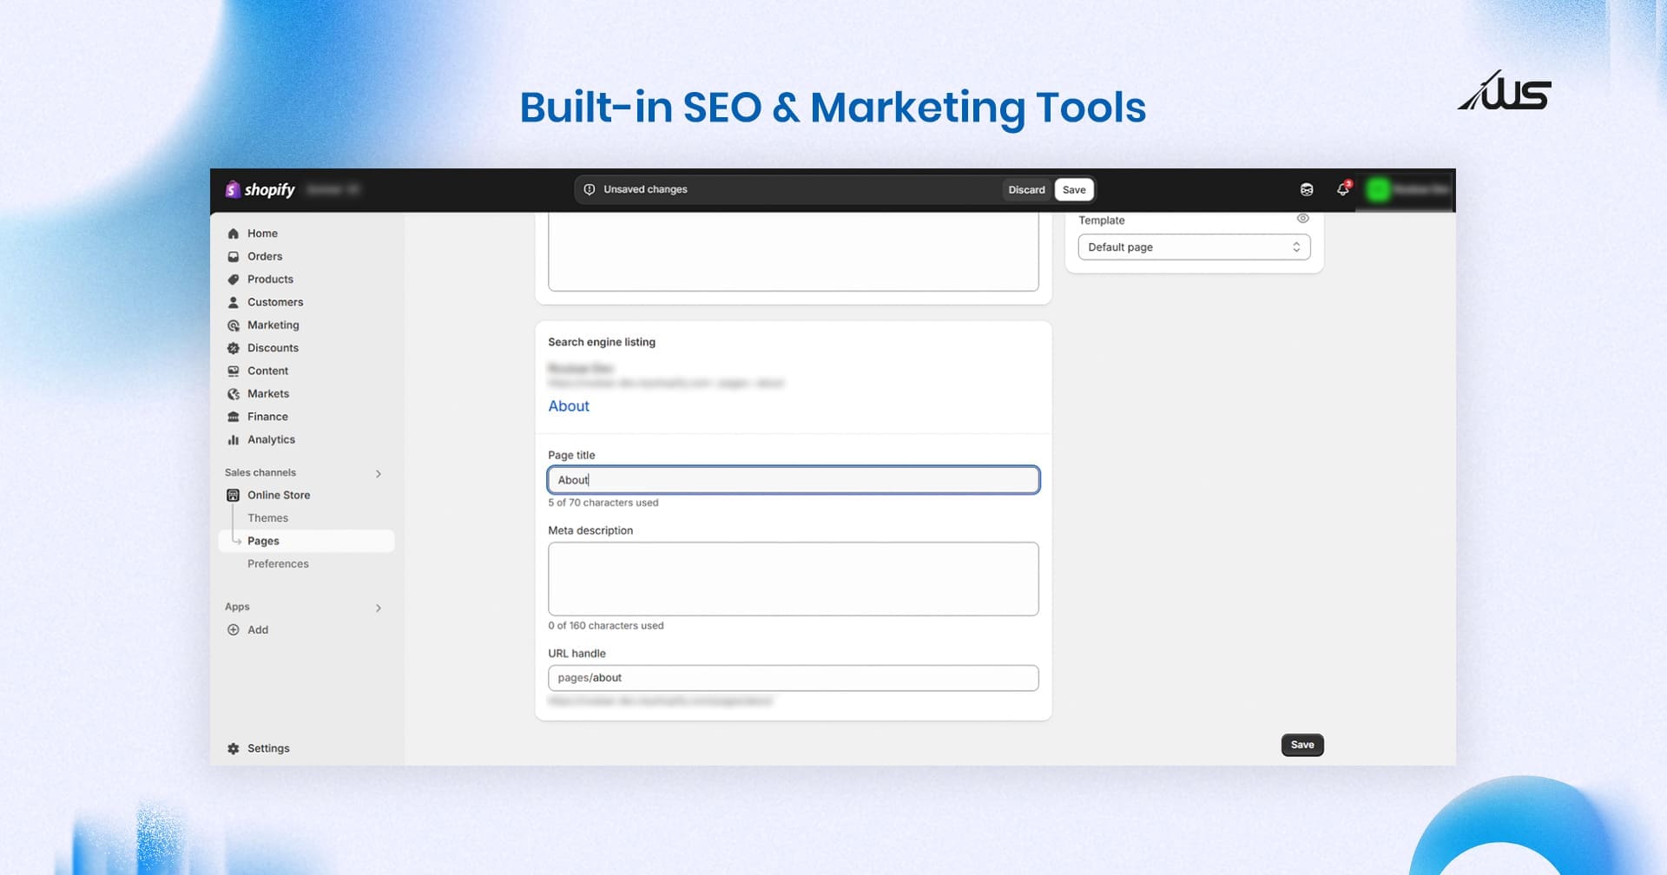Go to Markets in the sidebar
This screenshot has width=1667, height=875.
268,394
